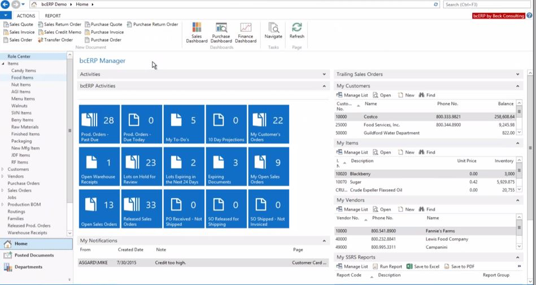Expand Trailing Sales Orders section
Image resolution: width=536 pixels, height=285 pixels.
pos(517,74)
